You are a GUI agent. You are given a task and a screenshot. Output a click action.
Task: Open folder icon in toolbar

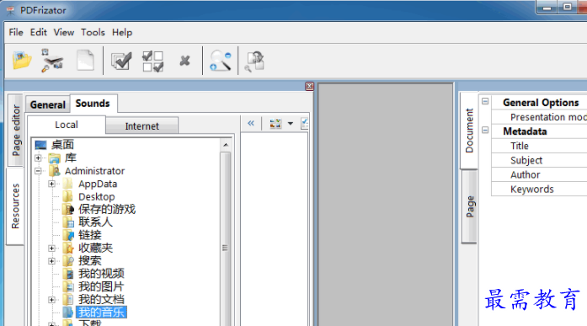[x=22, y=61]
